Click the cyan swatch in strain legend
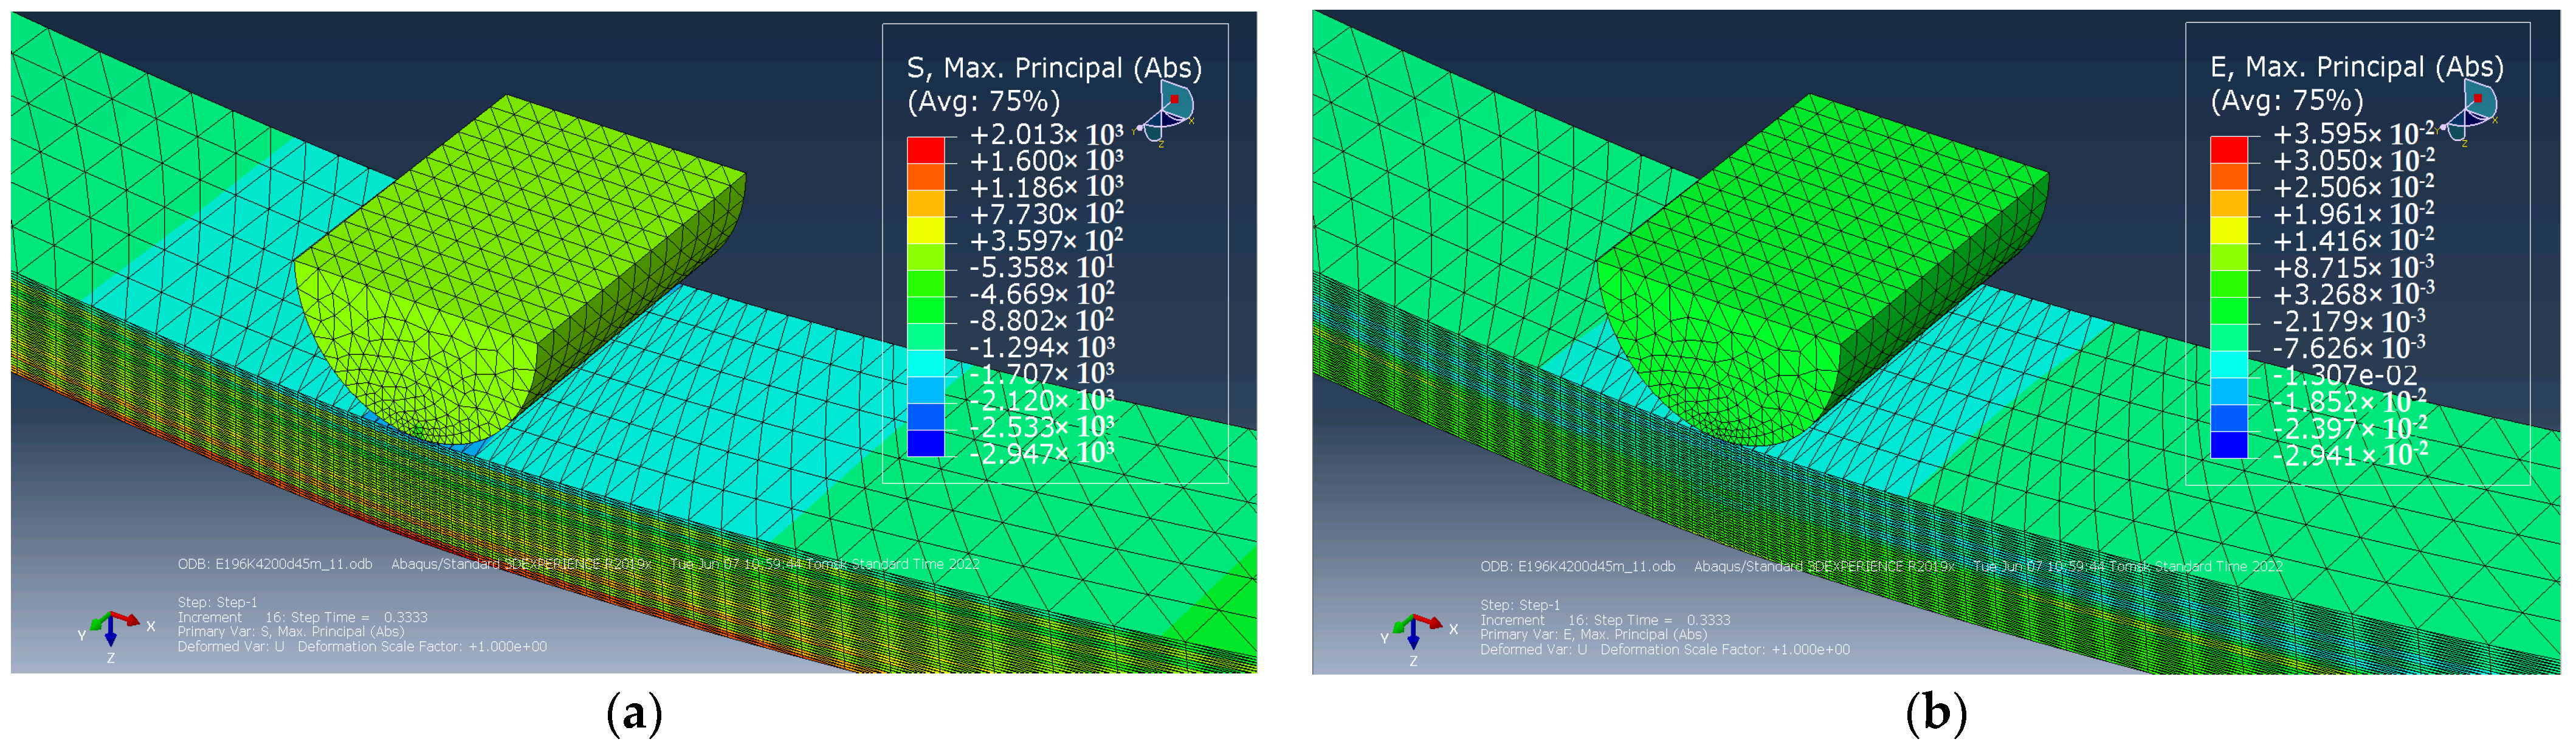Image resolution: width=2576 pixels, height=750 pixels. tap(2229, 364)
